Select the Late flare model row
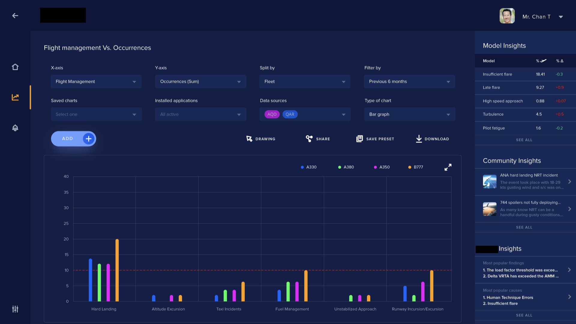576x324 pixels. coord(525,88)
